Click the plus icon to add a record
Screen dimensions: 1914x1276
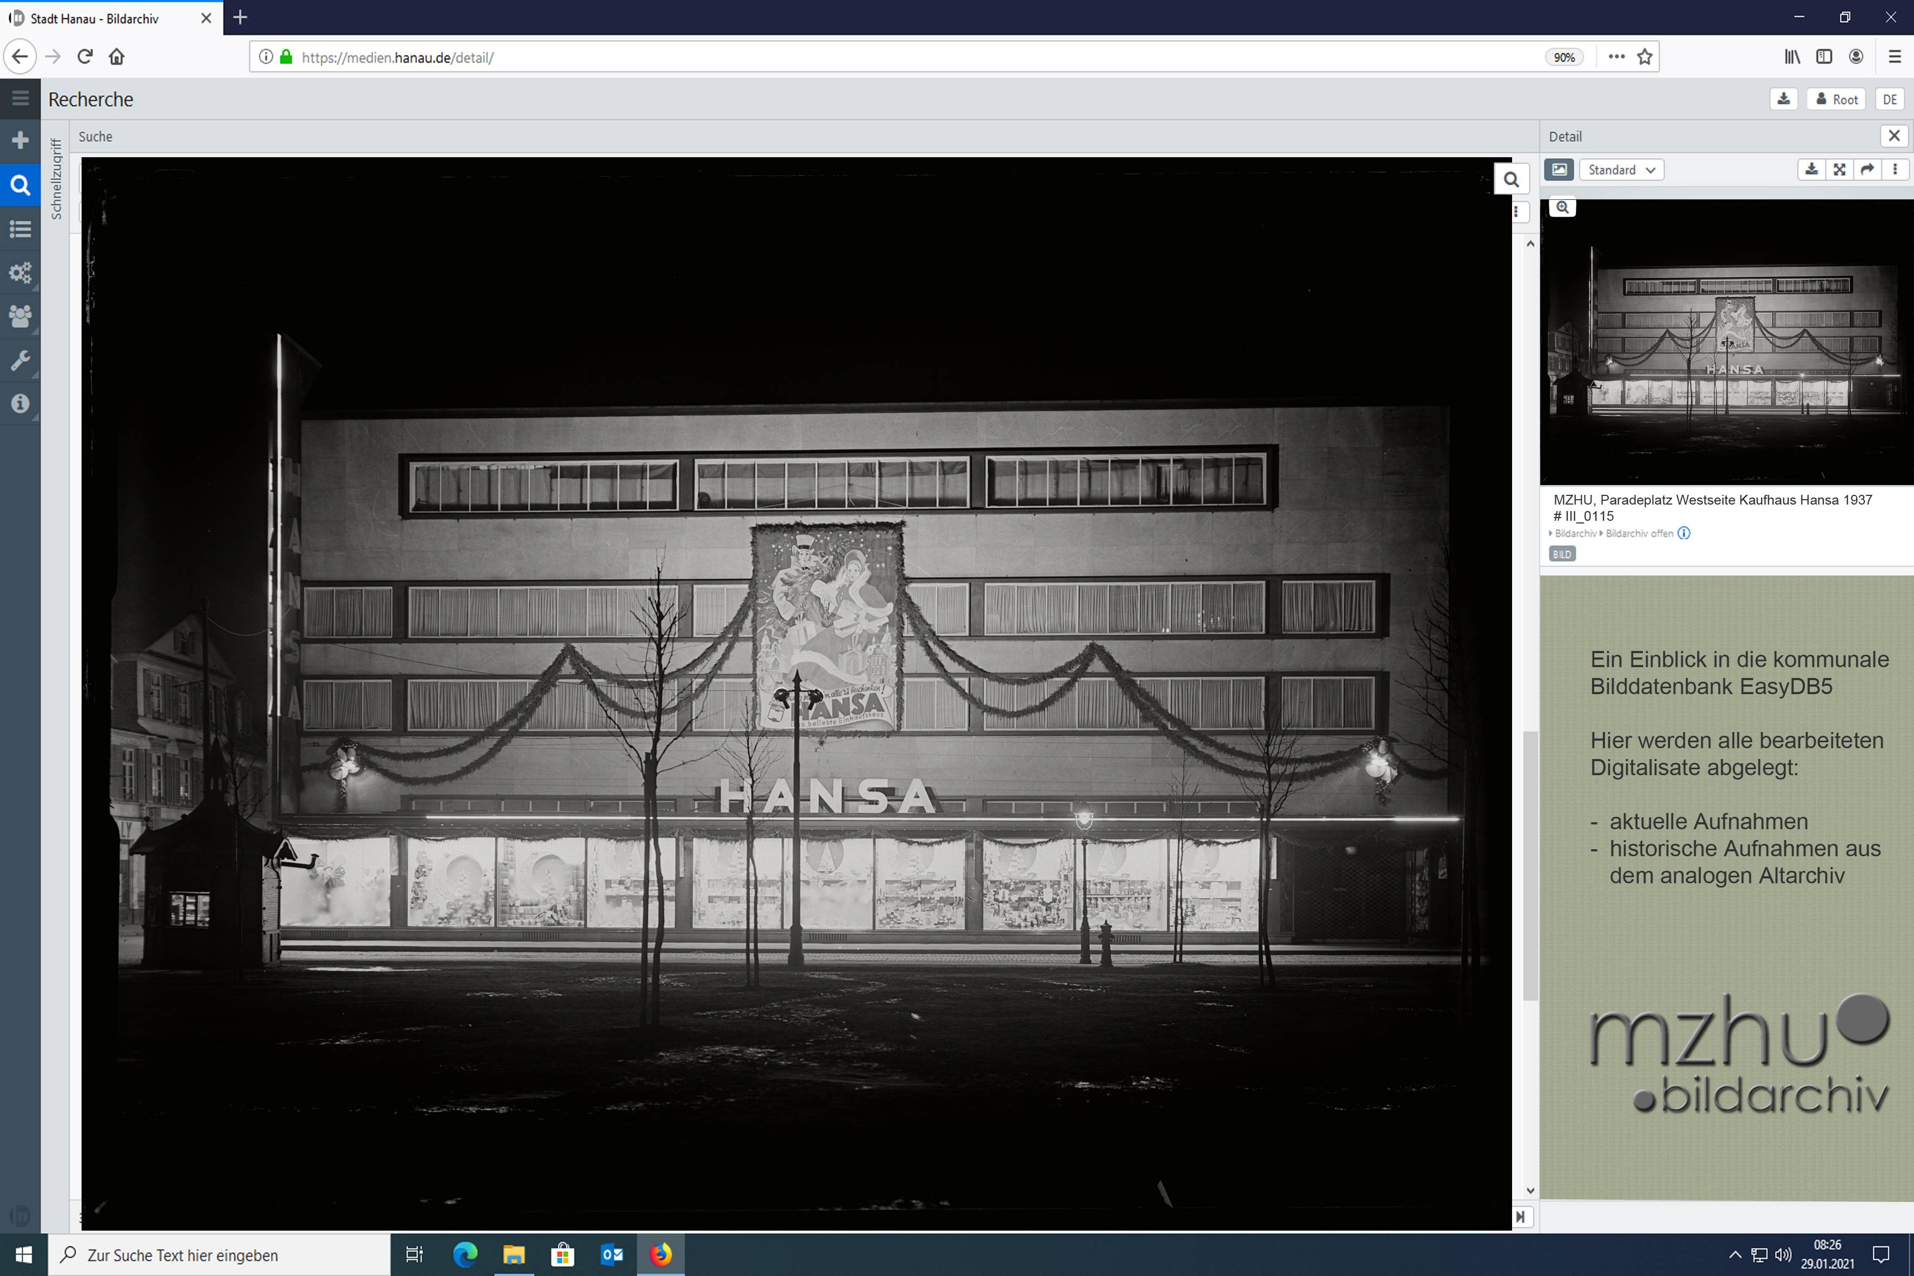[21, 141]
